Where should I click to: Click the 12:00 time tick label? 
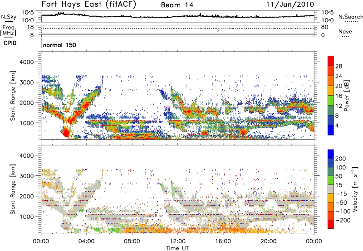pos(177,241)
